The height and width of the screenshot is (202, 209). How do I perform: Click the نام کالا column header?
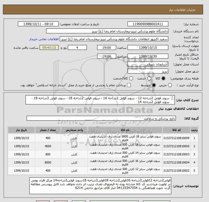(x=125, y=130)
